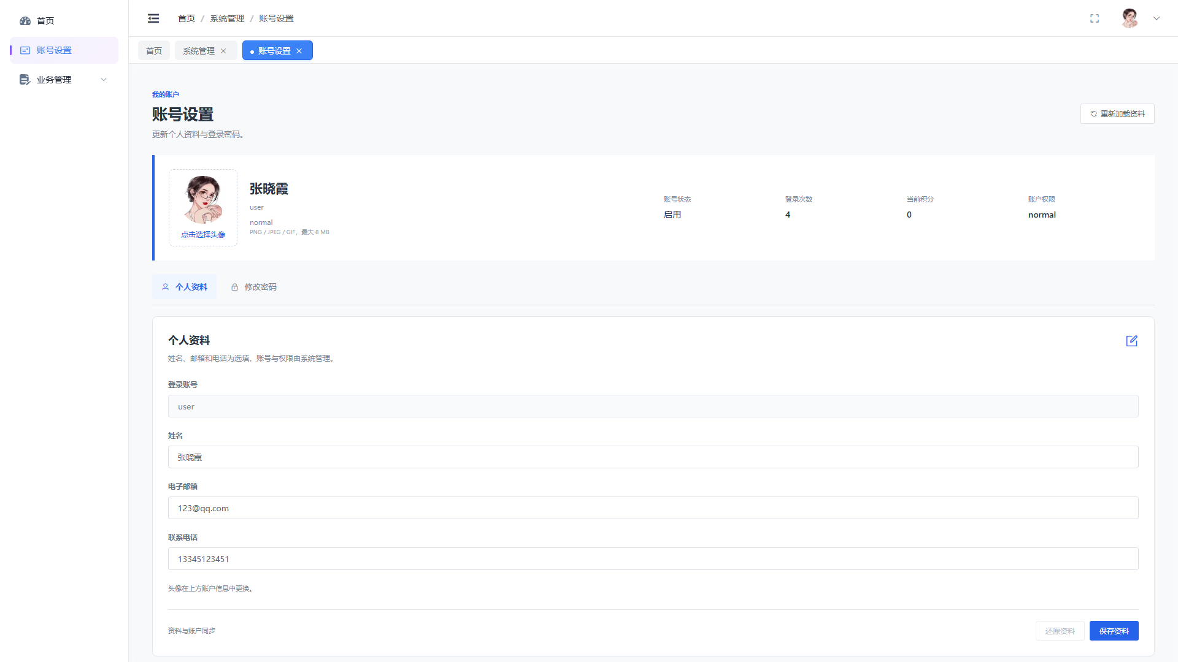The width and height of the screenshot is (1178, 662).
Task: Click the 账号设置 page heading
Action: 183,115
